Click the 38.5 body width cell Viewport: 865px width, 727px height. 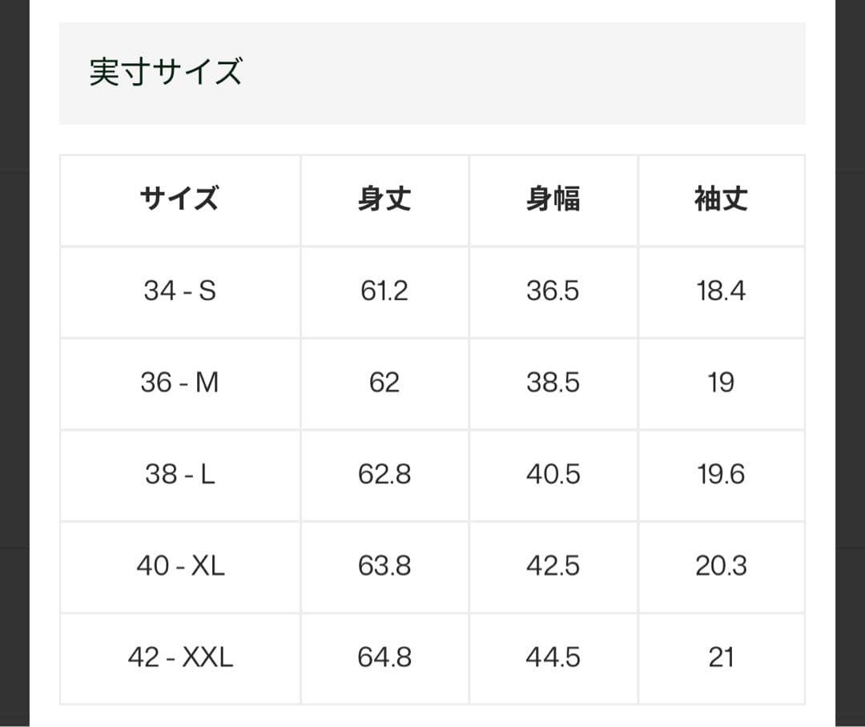pos(553,382)
